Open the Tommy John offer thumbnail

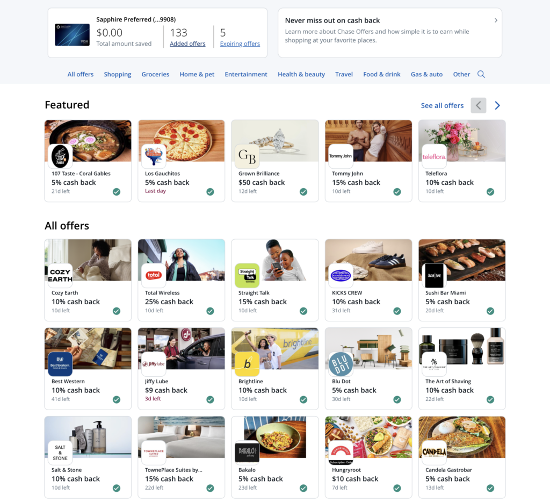(368, 141)
